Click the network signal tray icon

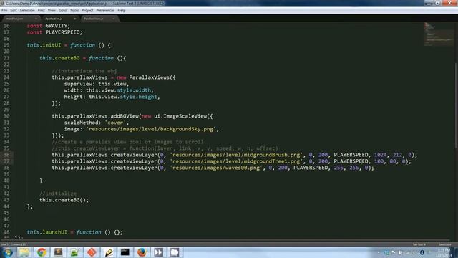[408, 252]
